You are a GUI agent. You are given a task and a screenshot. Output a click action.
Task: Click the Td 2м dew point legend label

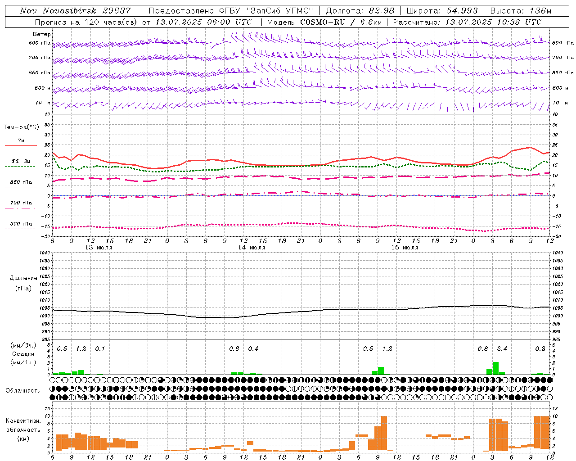[21, 161]
